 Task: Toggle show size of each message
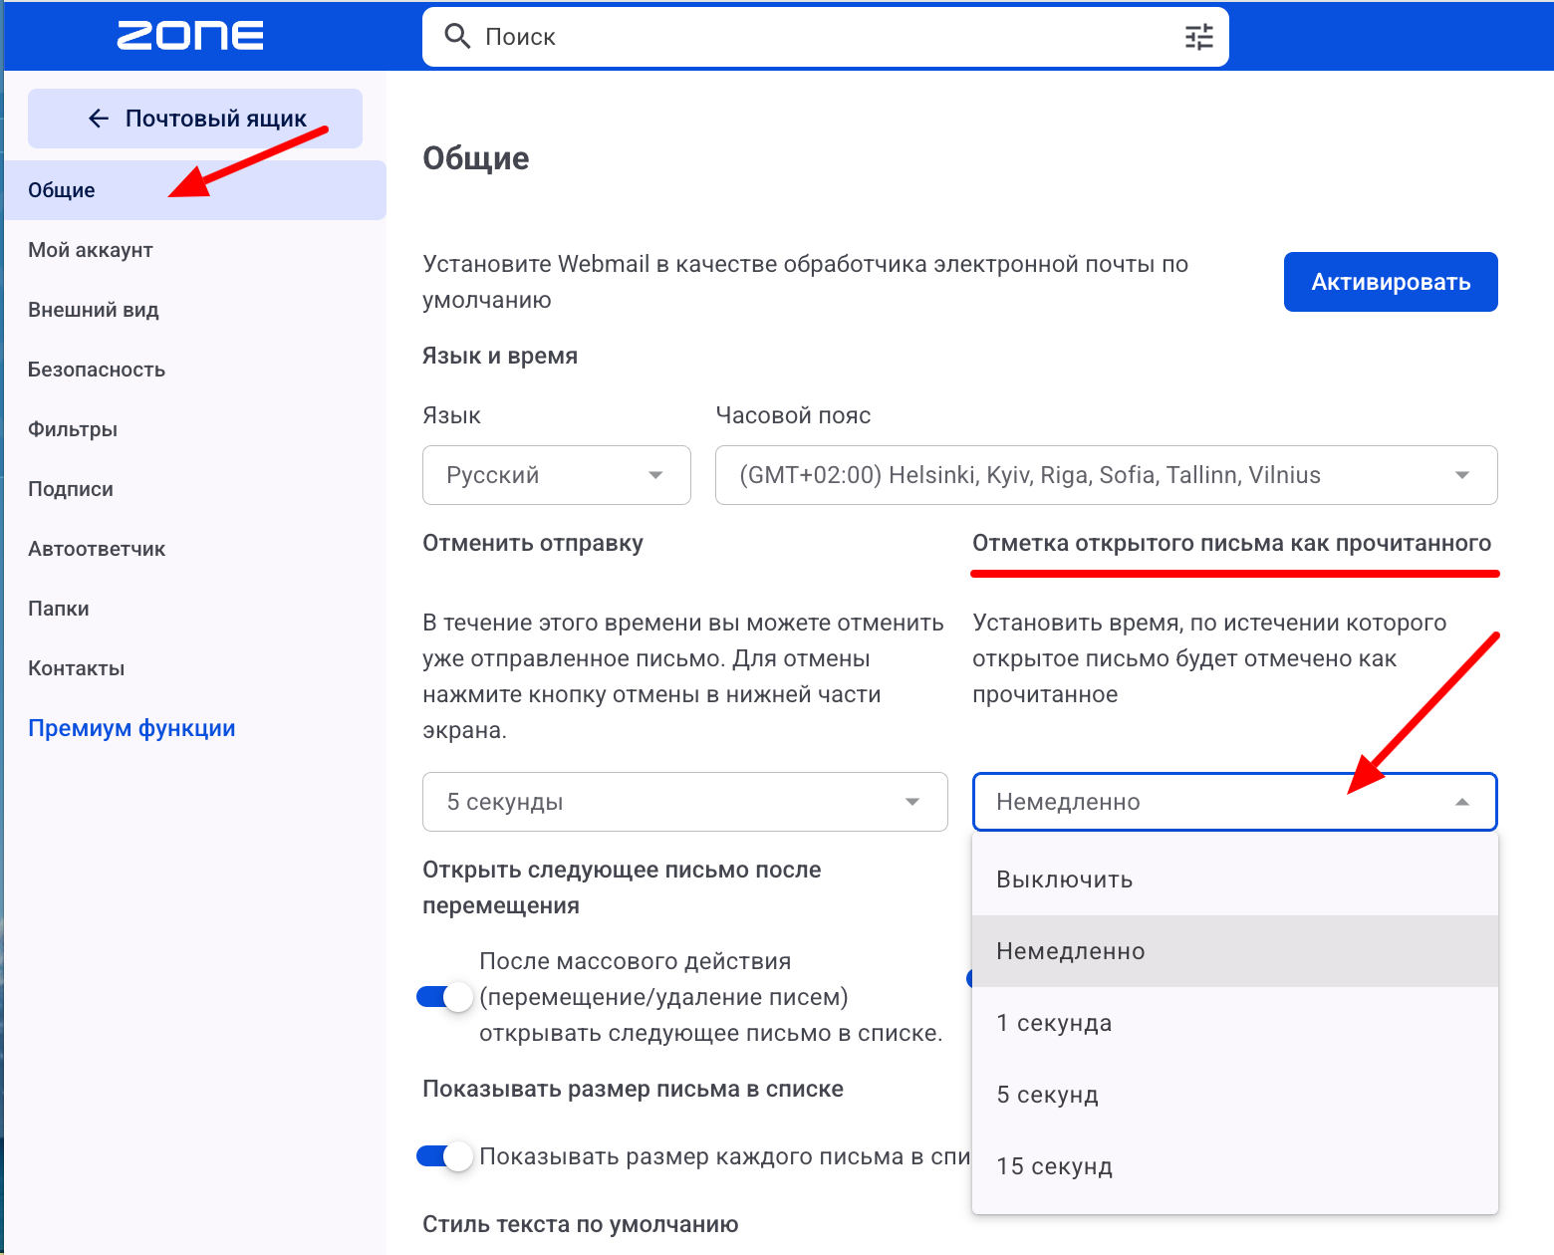click(444, 1156)
